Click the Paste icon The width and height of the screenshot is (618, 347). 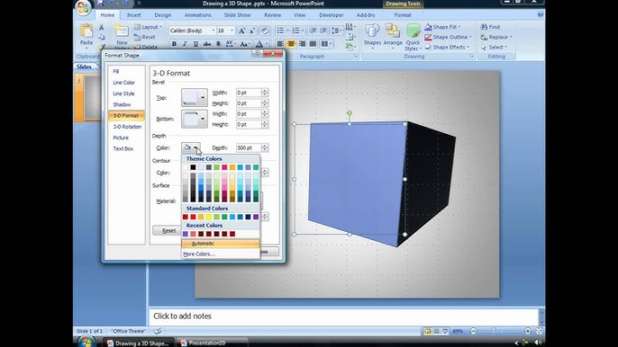(x=86, y=34)
